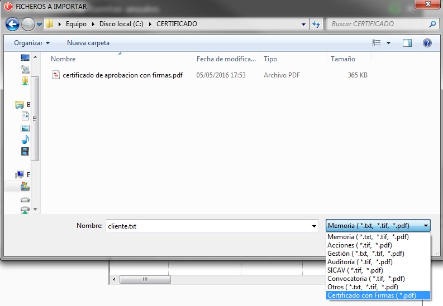443x306 pixels.
Task: Click the PDF file icon
Action: pos(56,75)
